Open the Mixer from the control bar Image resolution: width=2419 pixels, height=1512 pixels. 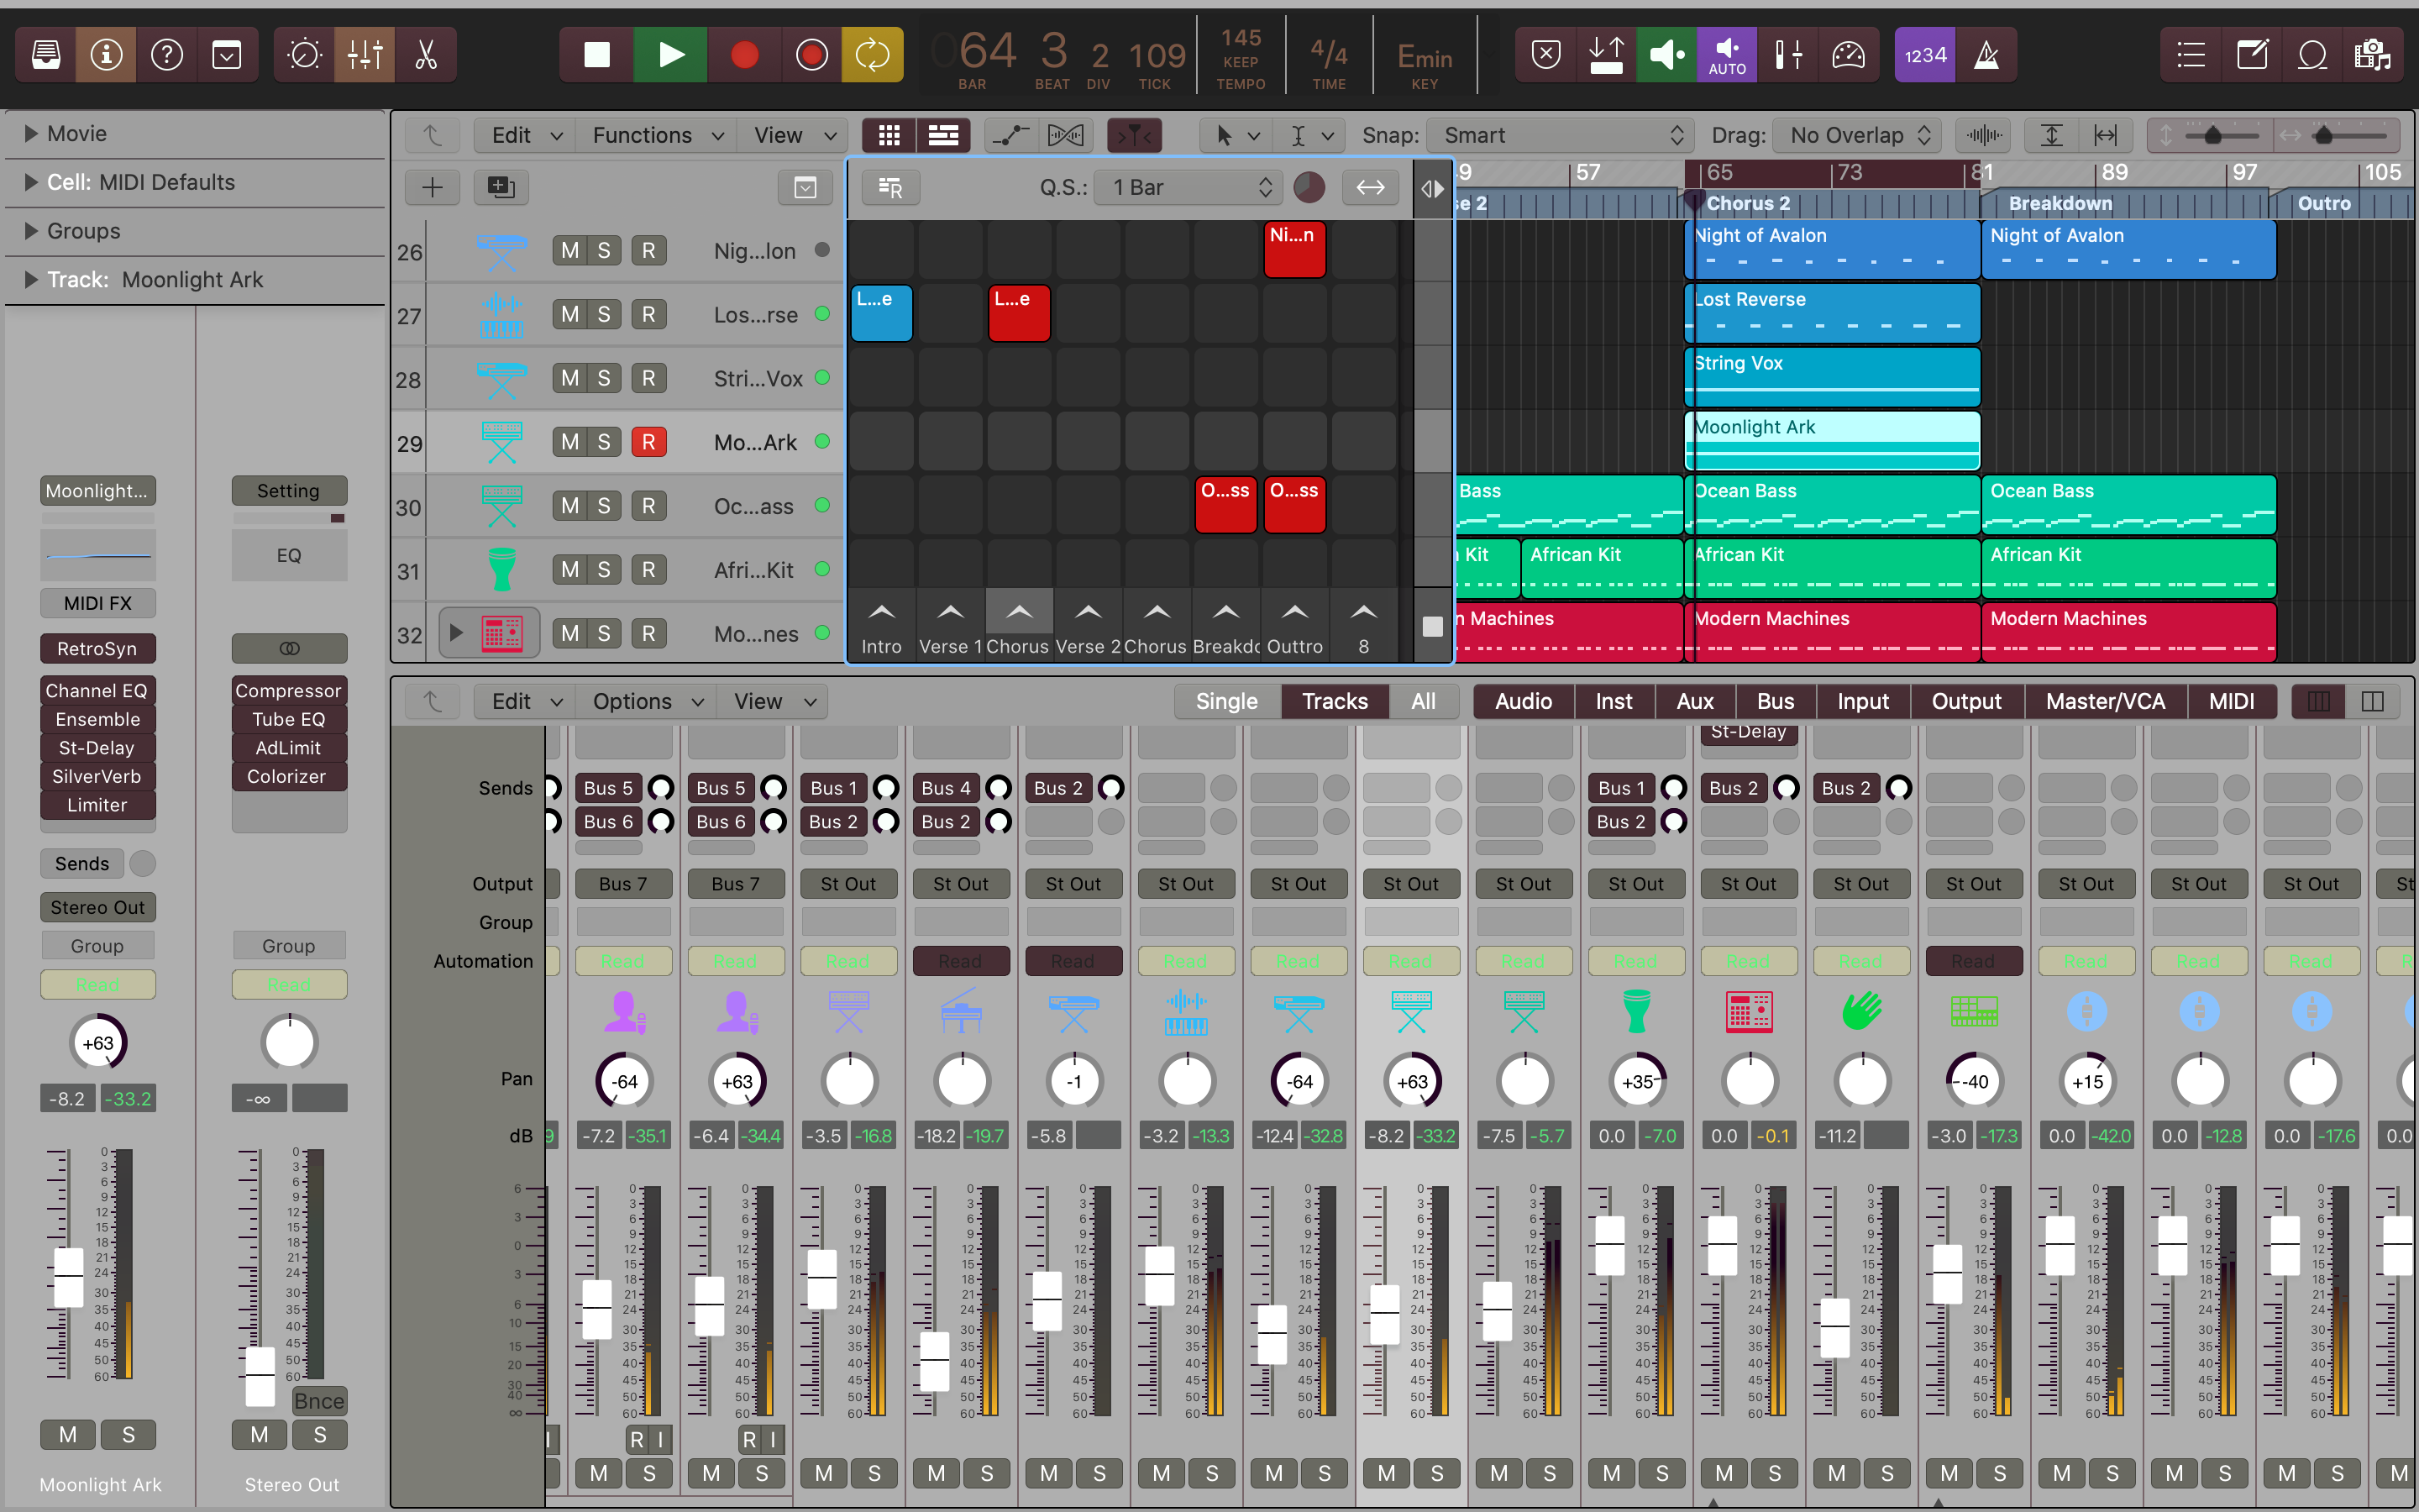coord(365,54)
